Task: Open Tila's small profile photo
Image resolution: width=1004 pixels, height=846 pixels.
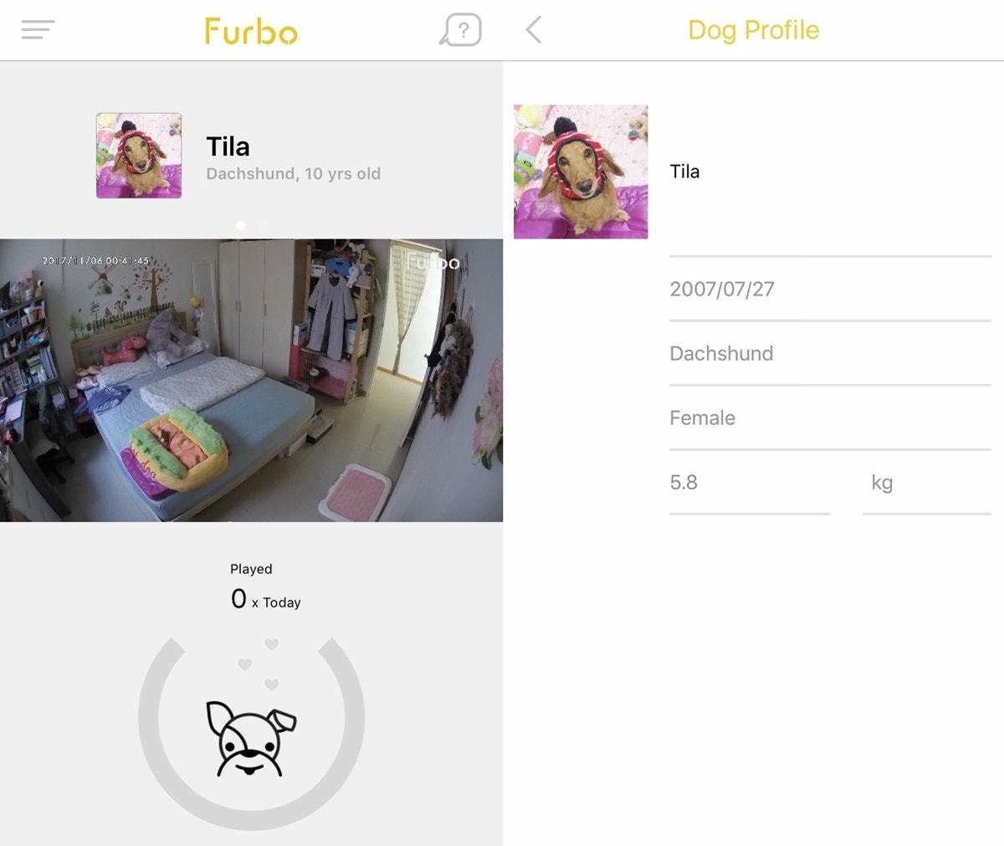Action: (139, 156)
